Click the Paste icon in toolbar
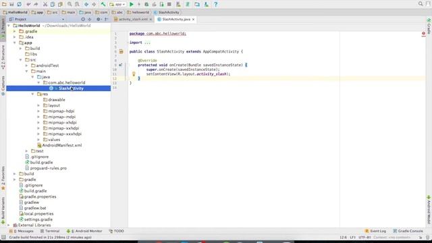432x243 pixels. tap(60, 4)
